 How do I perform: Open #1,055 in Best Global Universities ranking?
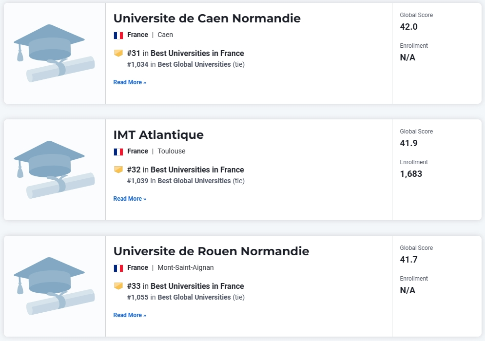click(x=186, y=297)
